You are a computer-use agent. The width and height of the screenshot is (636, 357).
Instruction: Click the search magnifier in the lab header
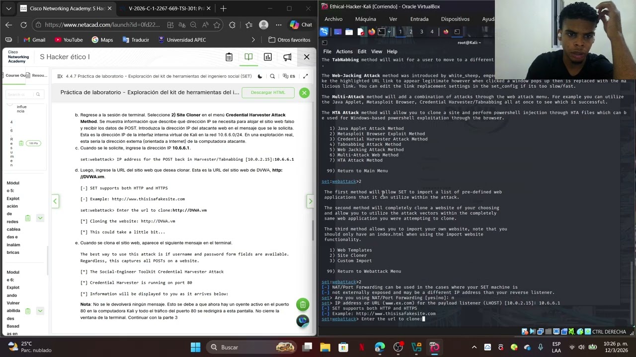pos(272,76)
